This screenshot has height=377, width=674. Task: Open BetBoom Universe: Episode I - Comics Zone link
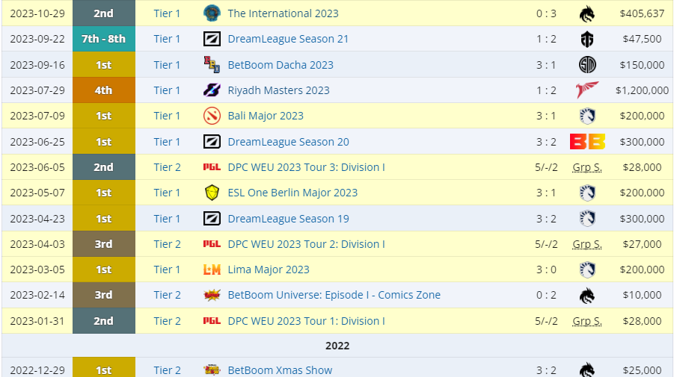(334, 295)
